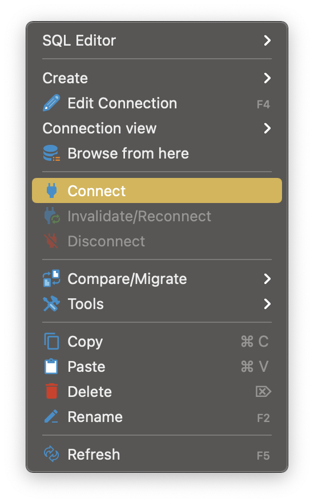Choose Create from the context menu
The image size is (314, 503).
157,78
